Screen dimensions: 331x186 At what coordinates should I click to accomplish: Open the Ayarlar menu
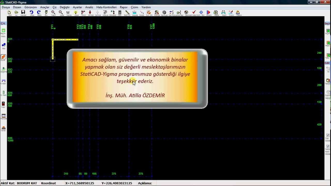click(77, 7)
